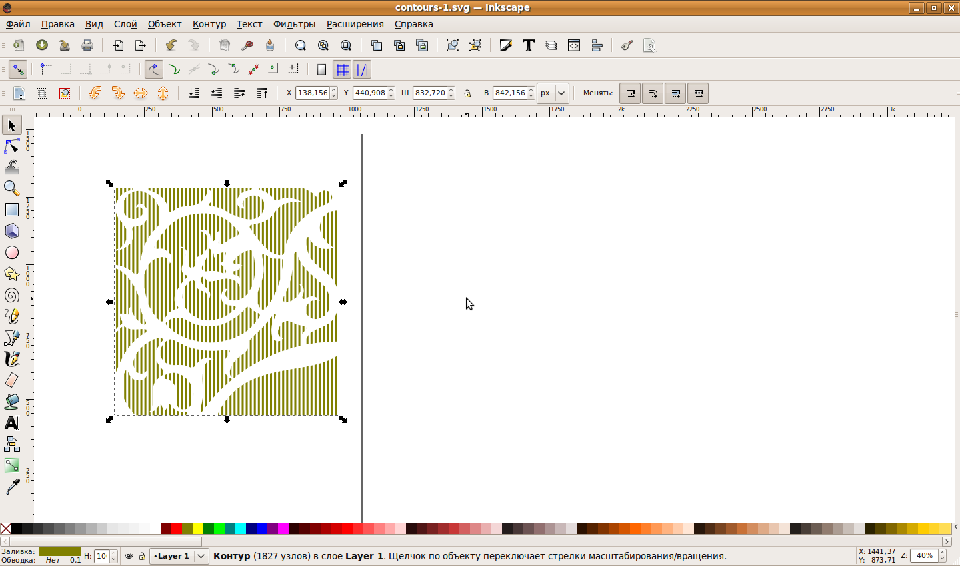Viewport: 960px width, 566px height.
Task: Open the px units dropdown
Action: 553,93
